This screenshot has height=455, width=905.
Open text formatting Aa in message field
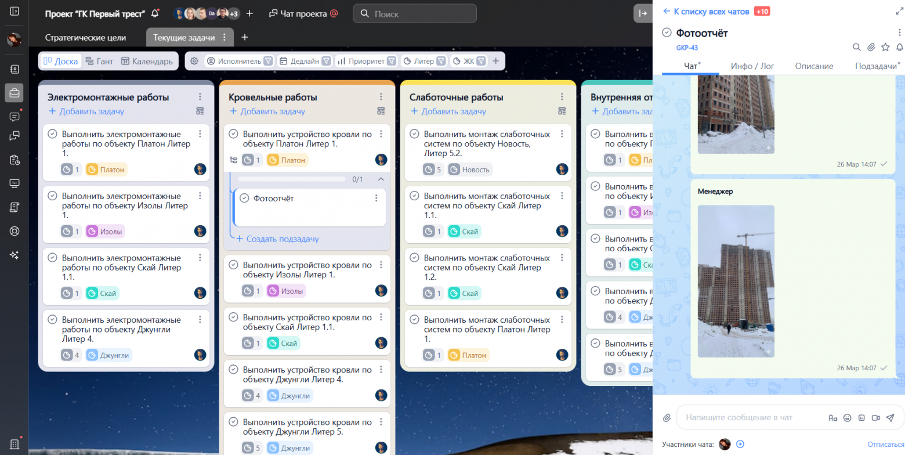coord(833,417)
